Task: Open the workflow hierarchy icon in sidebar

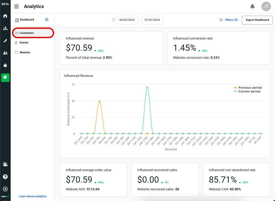Action: [x=5, y=28]
